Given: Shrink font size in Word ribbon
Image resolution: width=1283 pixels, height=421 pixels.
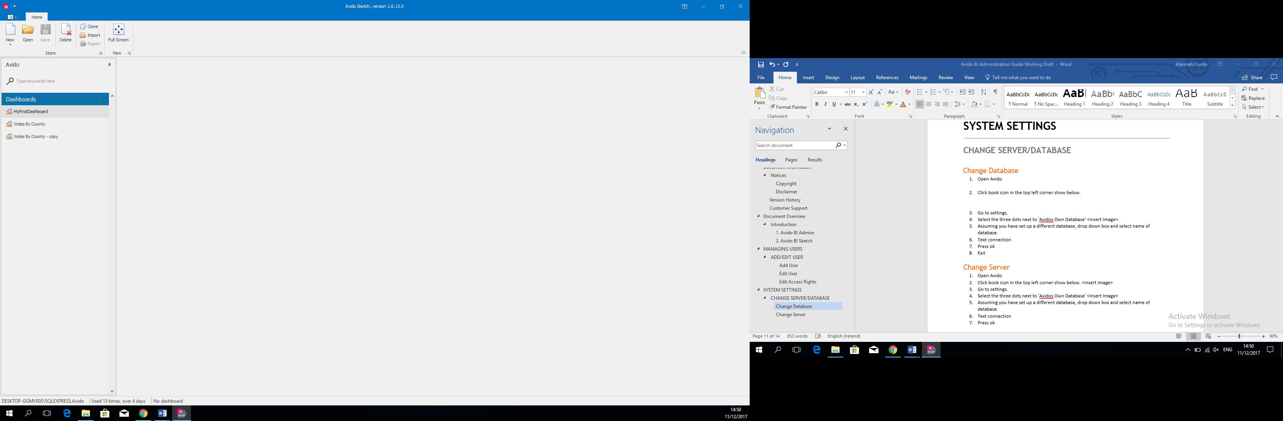Looking at the screenshot, I should point(880,92).
